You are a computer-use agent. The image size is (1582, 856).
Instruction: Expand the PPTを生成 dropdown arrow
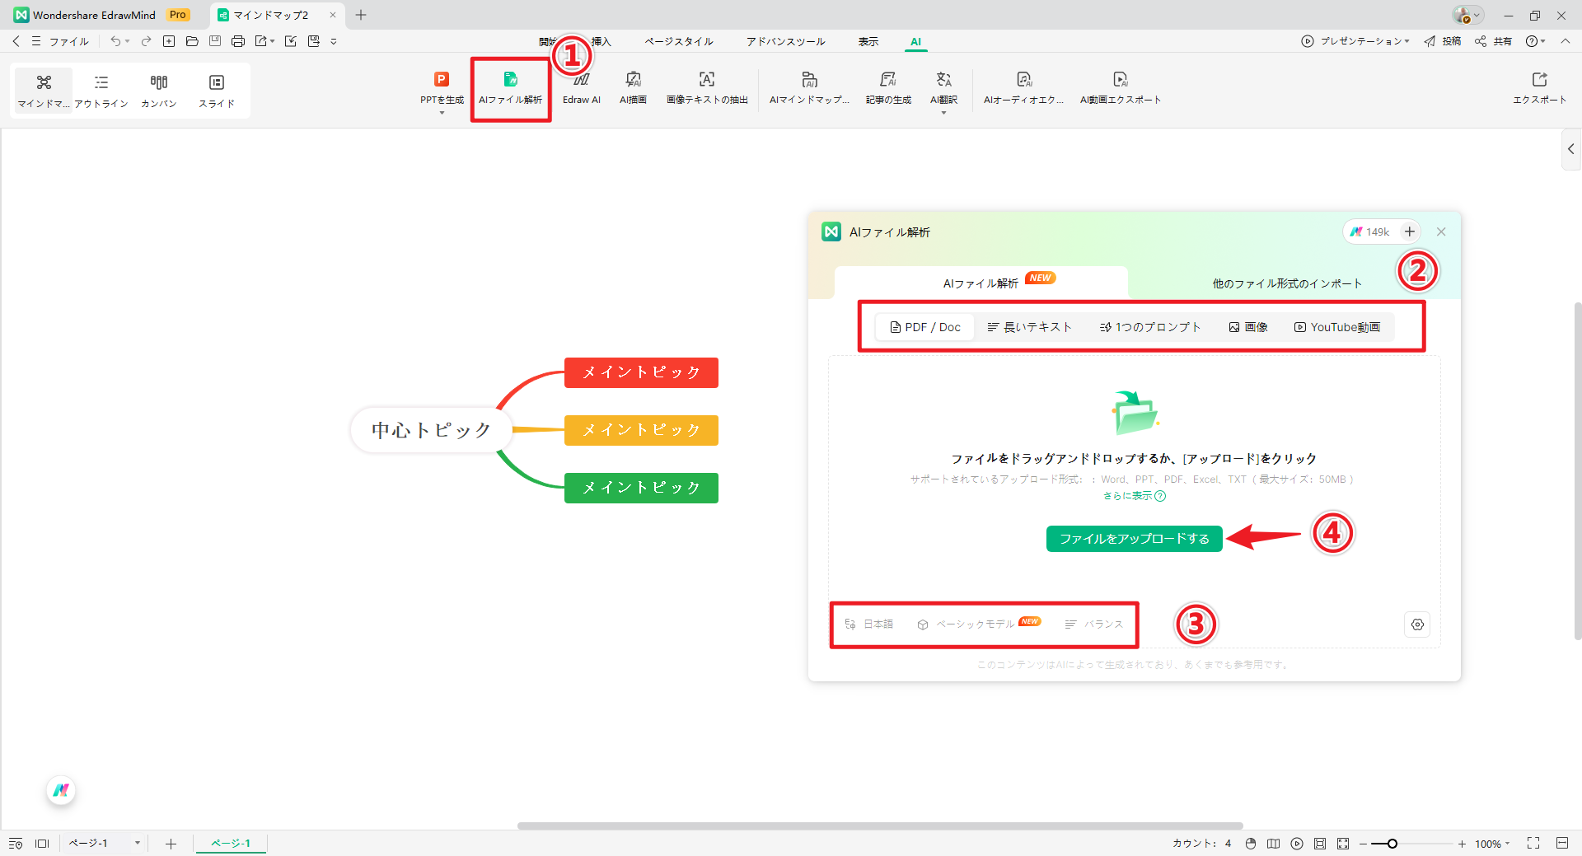[x=441, y=111]
